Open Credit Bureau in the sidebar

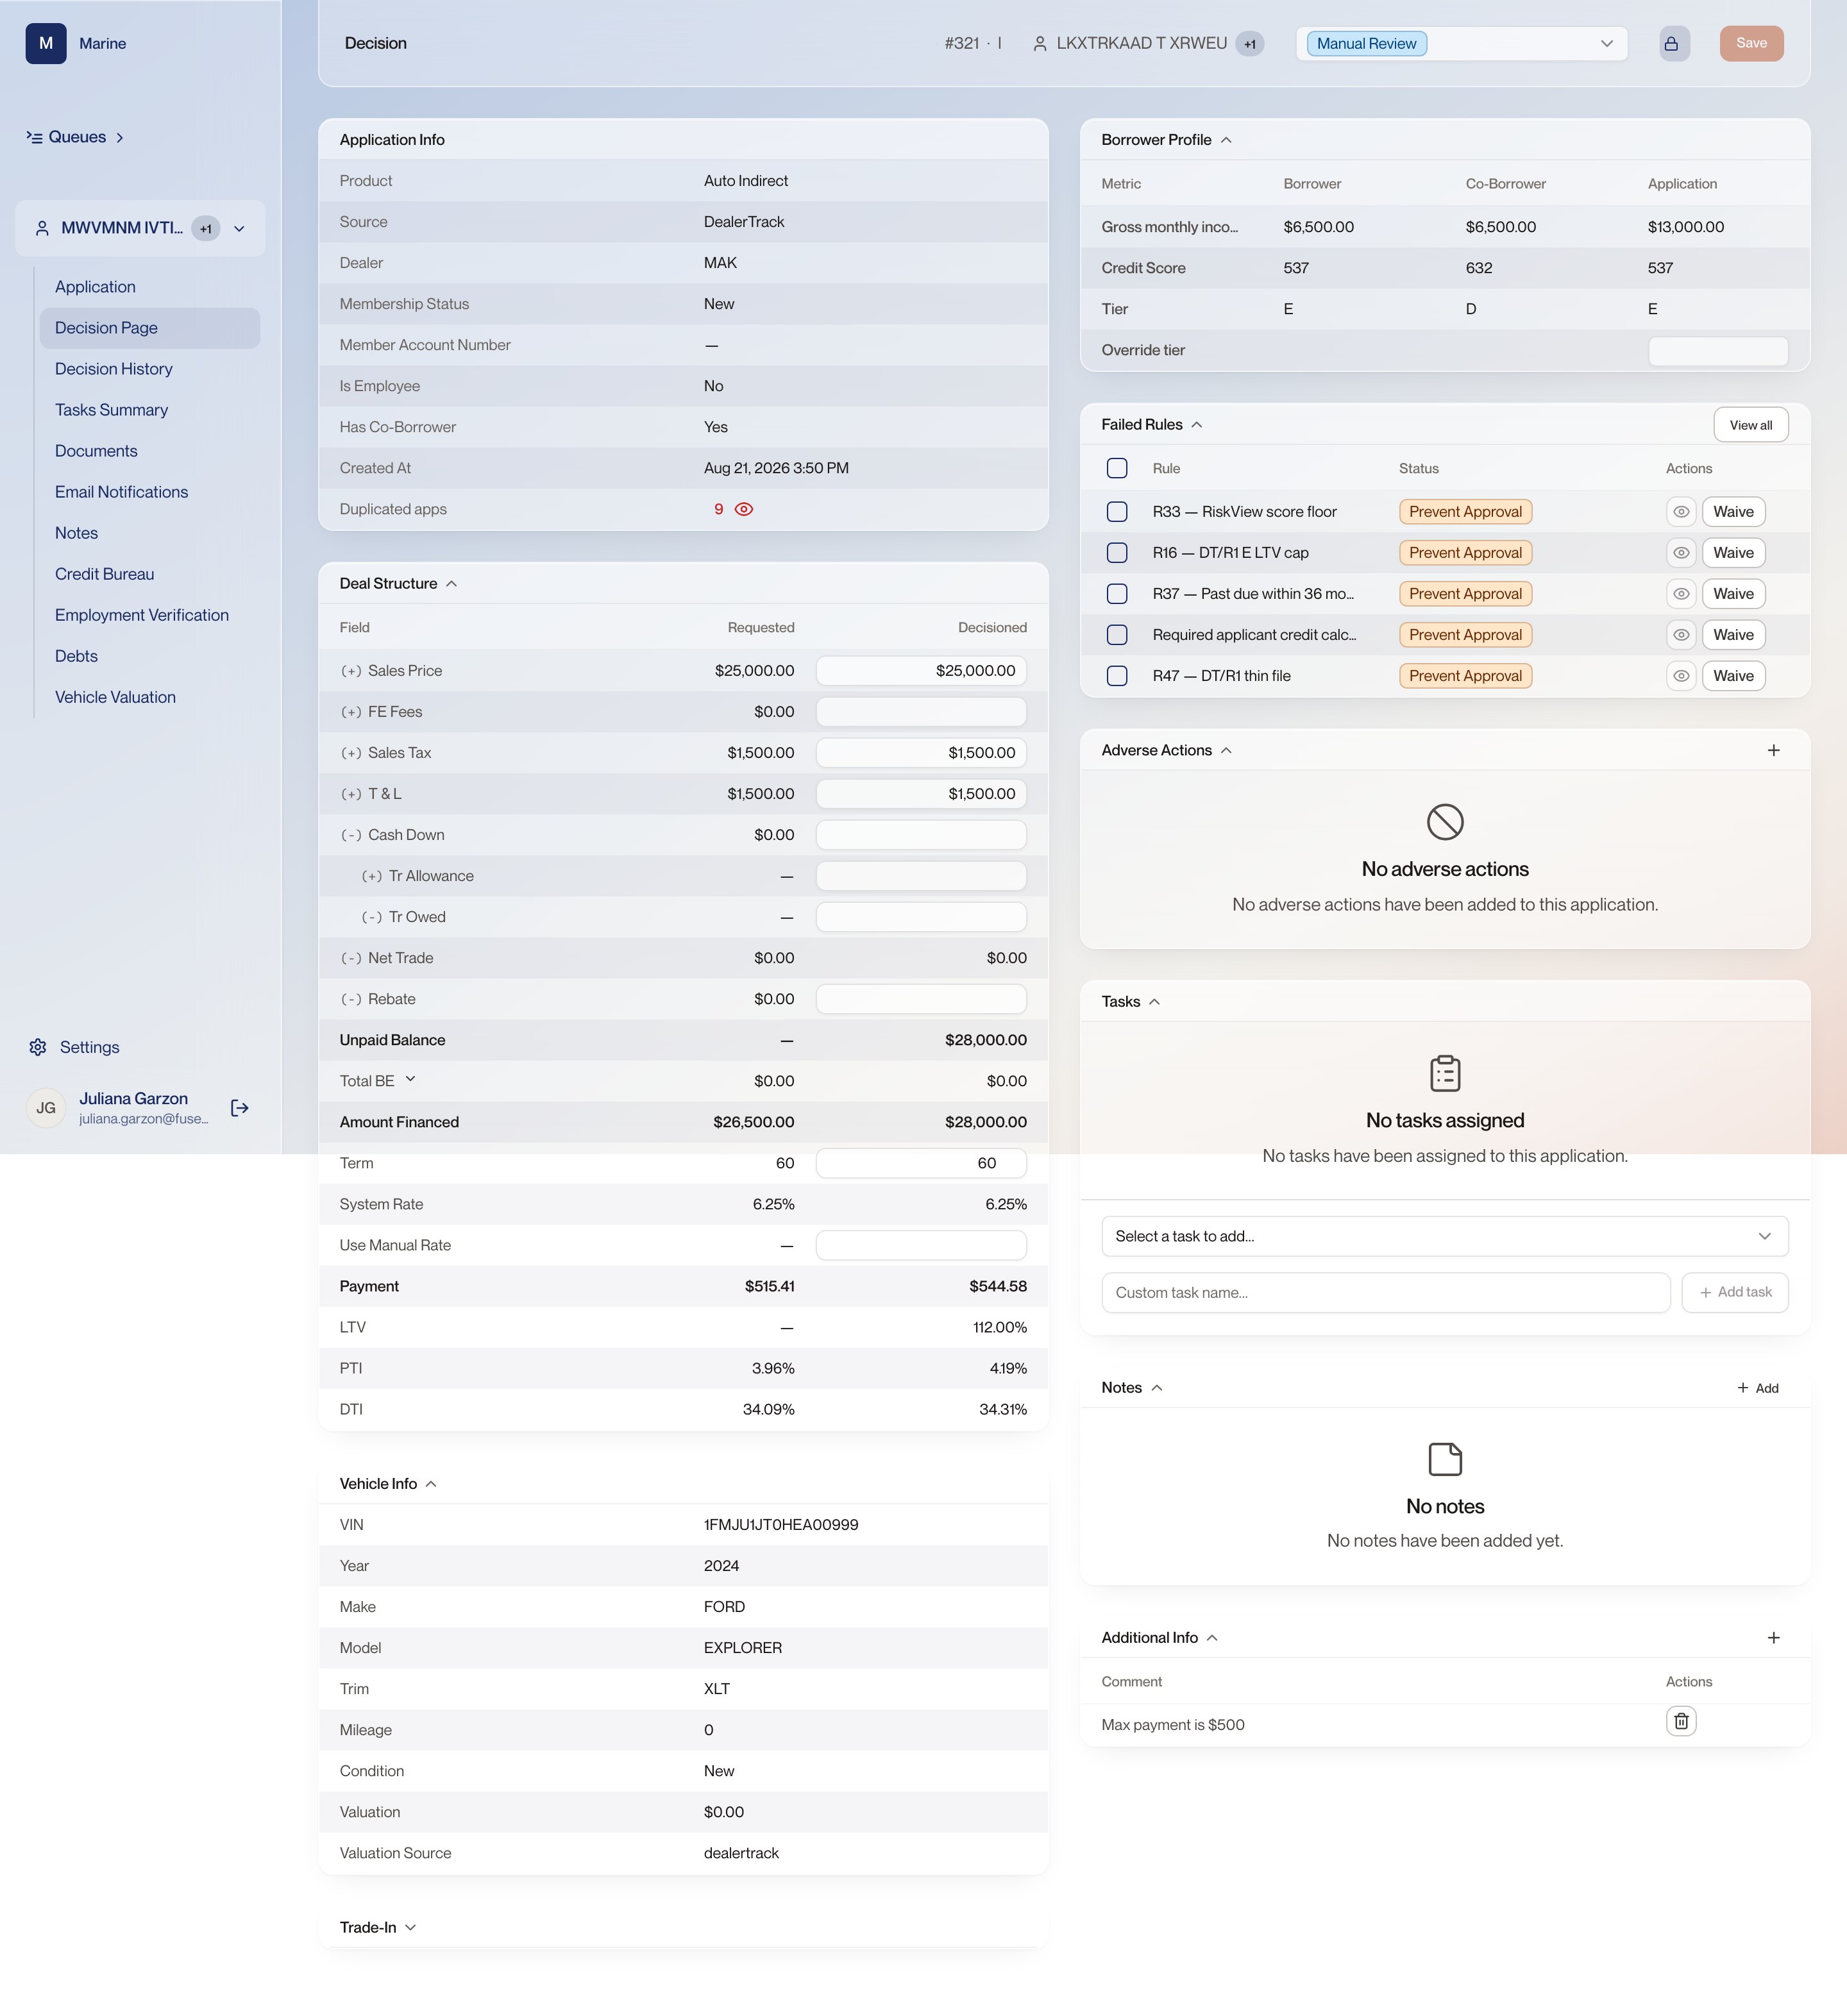point(105,574)
